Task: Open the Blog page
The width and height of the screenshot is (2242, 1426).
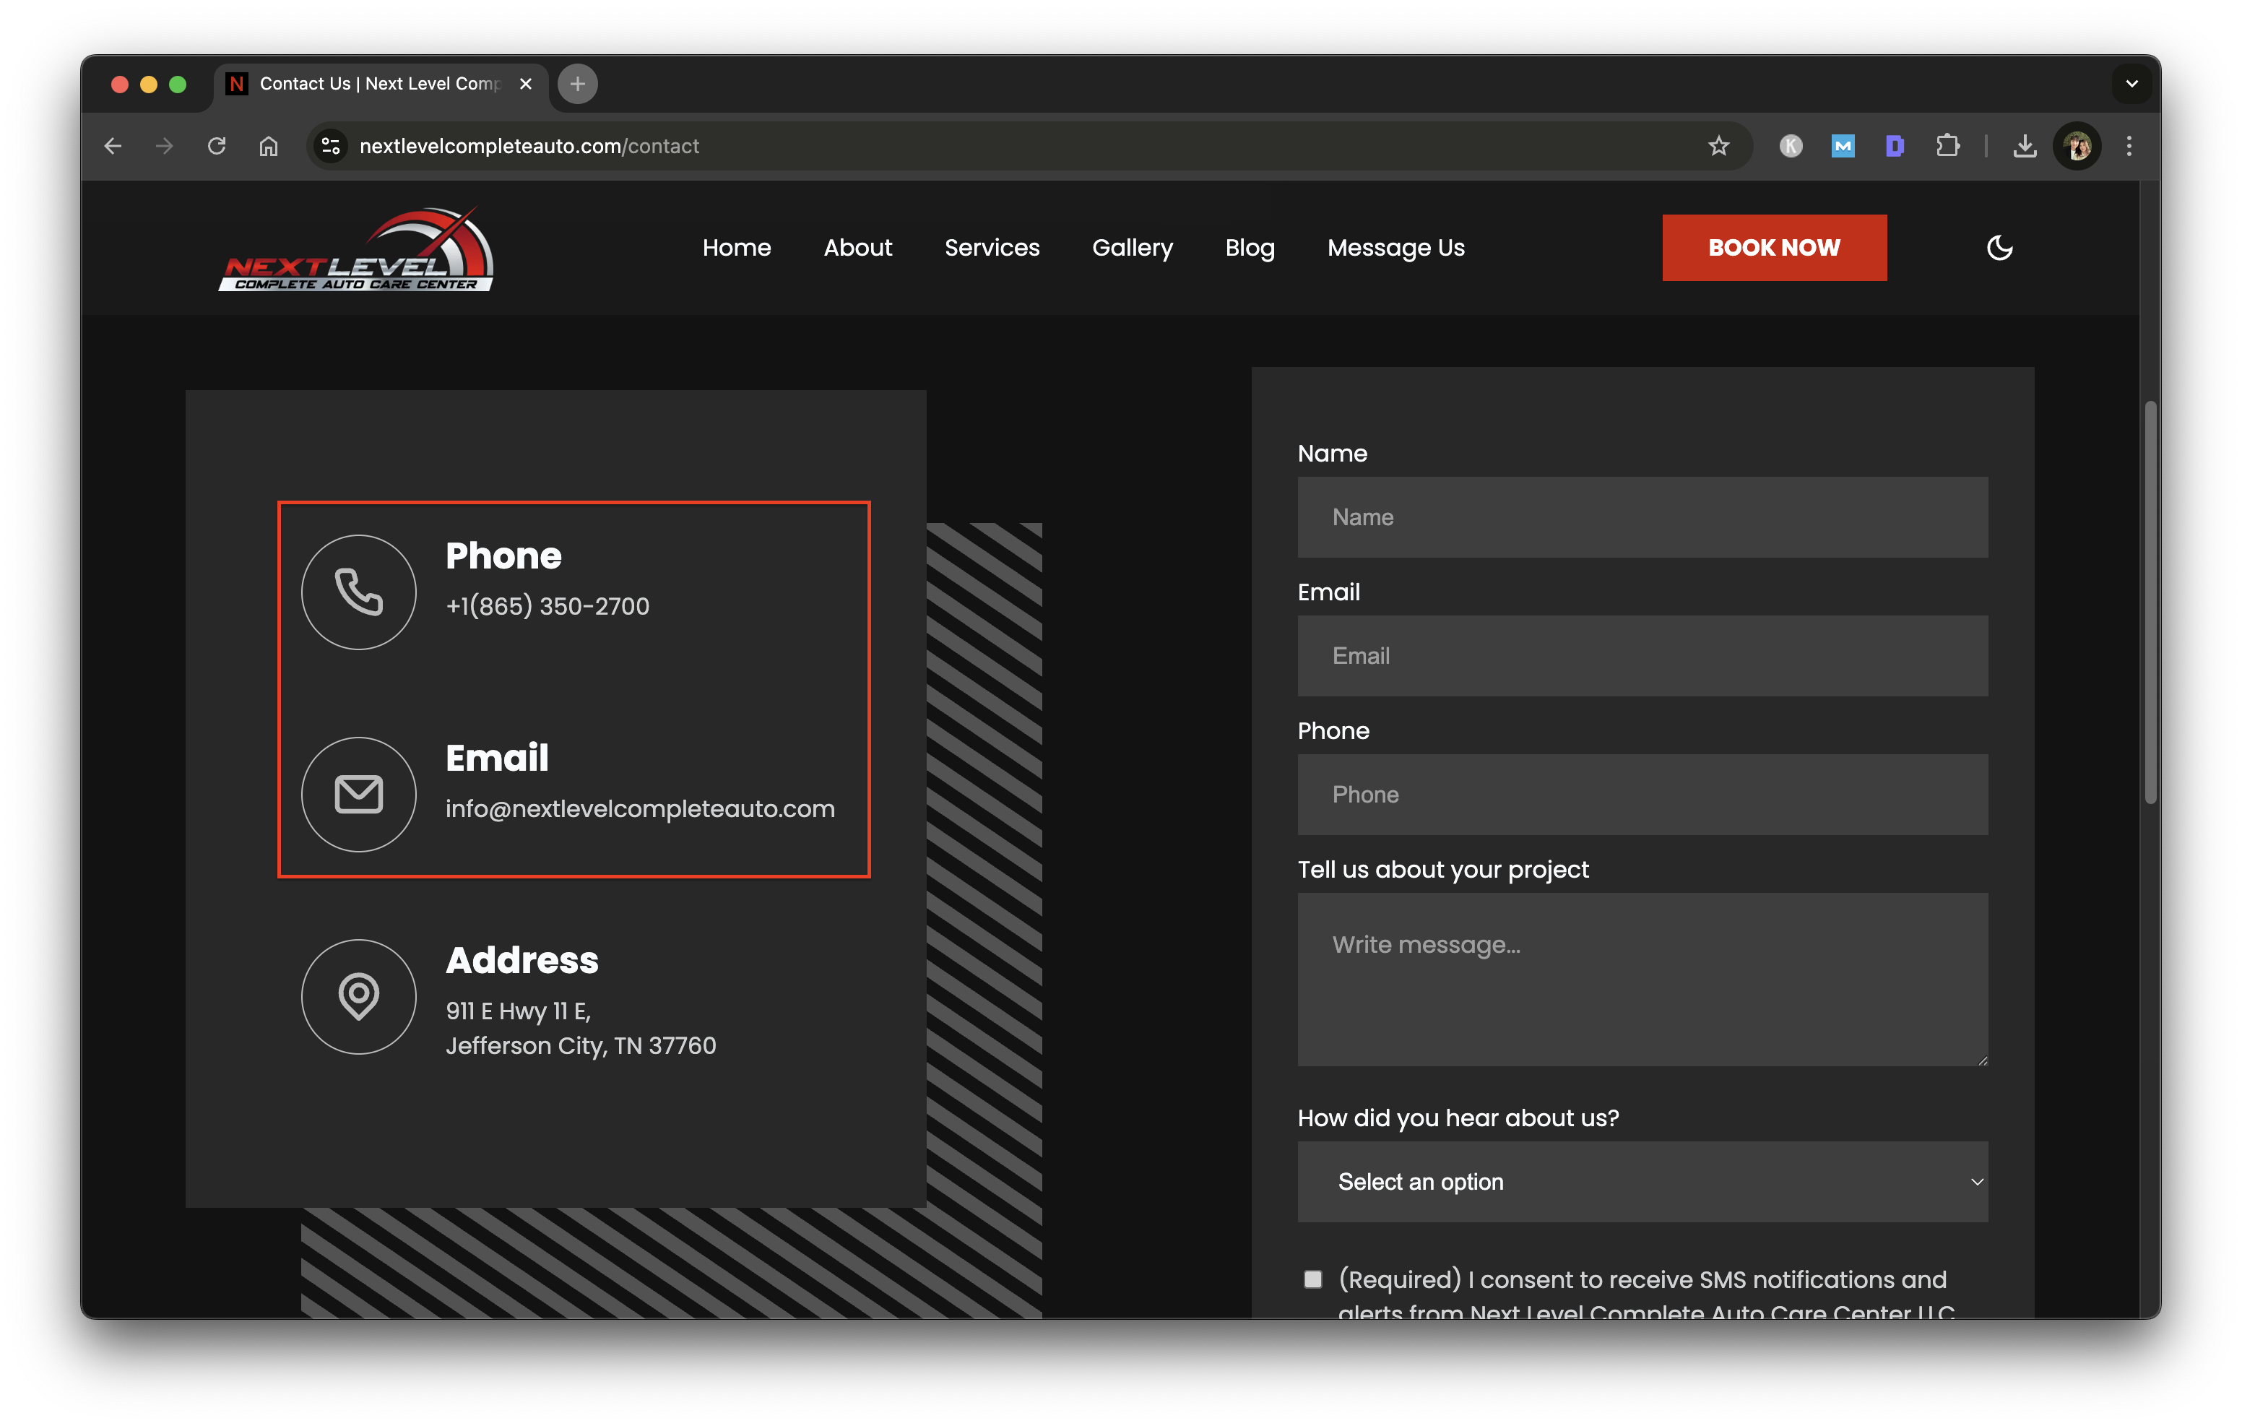Action: (x=1250, y=248)
